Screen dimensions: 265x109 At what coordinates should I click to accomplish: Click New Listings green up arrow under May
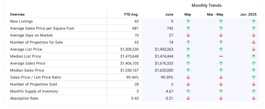point(188,21)
